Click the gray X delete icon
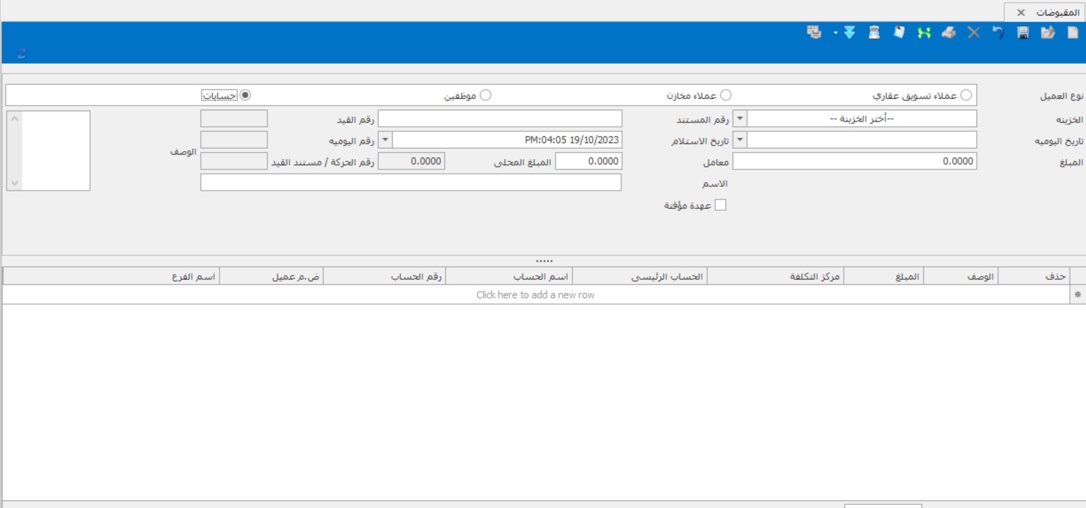 974,33
